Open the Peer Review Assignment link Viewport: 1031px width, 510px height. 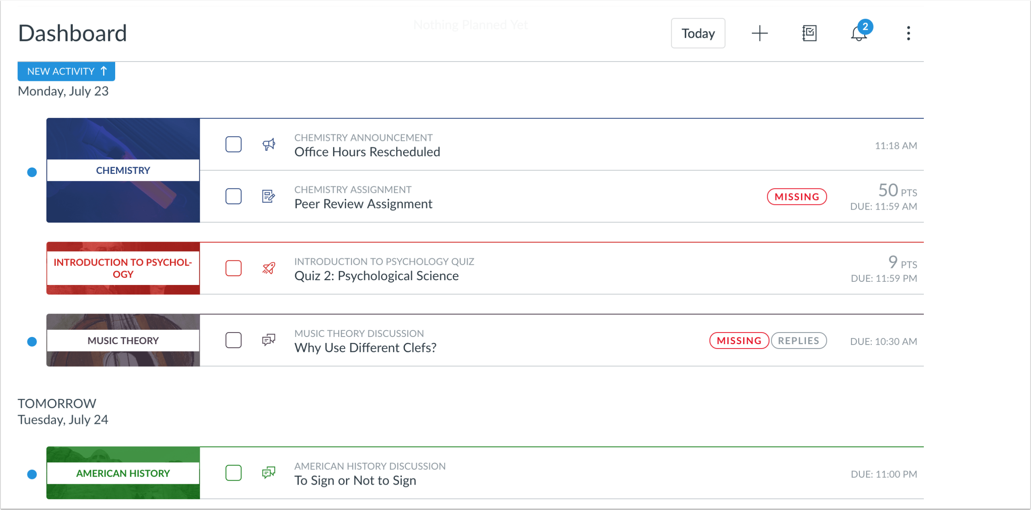(363, 204)
